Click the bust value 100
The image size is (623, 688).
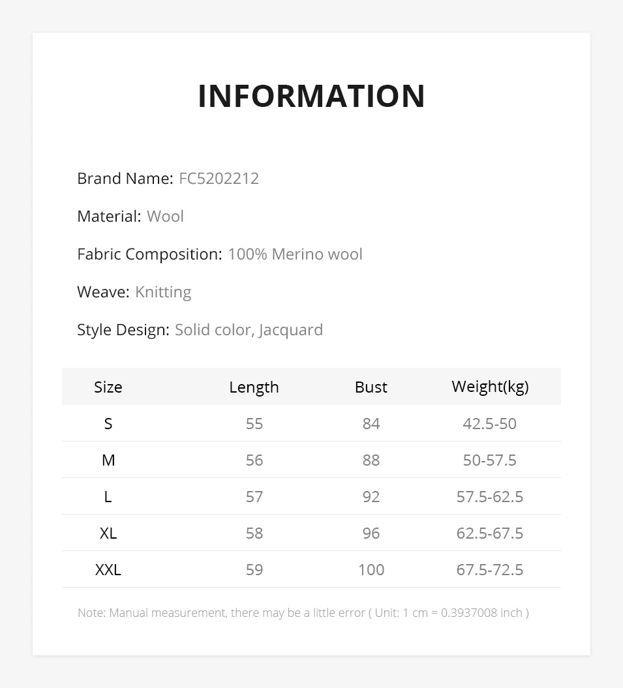click(x=371, y=570)
